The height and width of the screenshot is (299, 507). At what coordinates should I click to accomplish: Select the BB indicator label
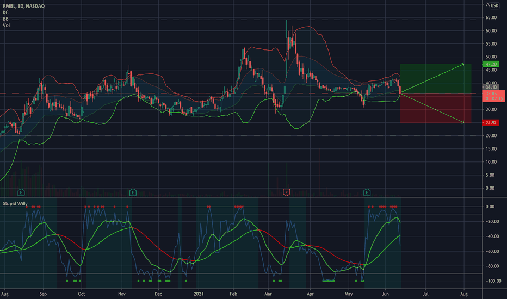[5, 18]
